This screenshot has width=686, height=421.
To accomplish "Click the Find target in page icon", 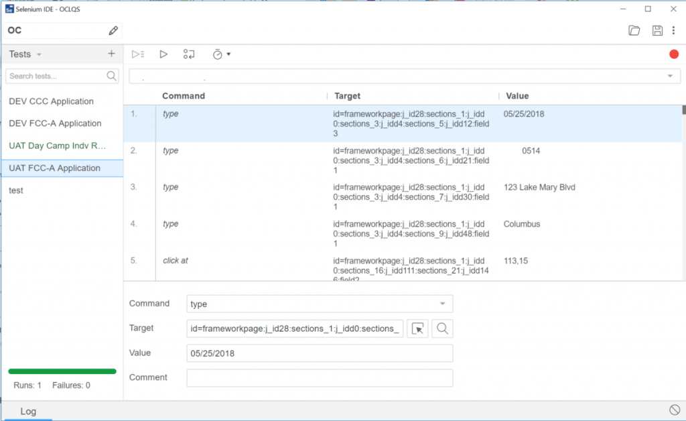I will pos(442,328).
